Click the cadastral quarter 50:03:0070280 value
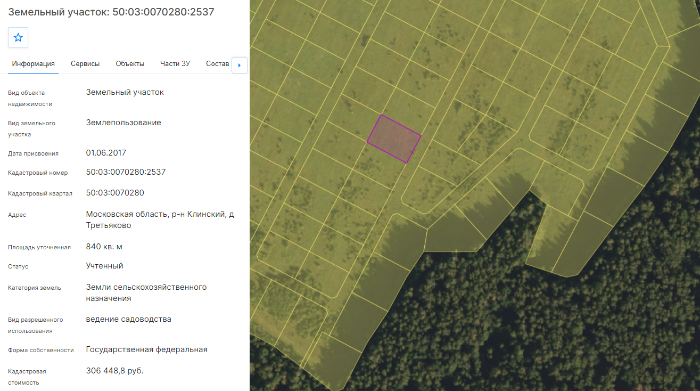The width and height of the screenshot is (700, 391). click(x=115, y=193)
